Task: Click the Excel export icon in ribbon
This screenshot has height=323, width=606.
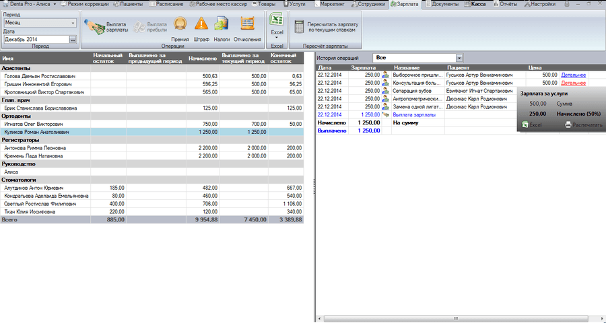Action: [277, 22]
